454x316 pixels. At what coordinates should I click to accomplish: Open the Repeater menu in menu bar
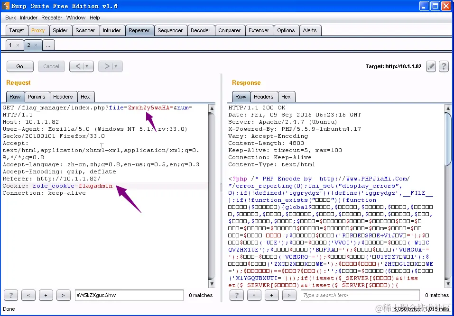[x=52, y=18]
